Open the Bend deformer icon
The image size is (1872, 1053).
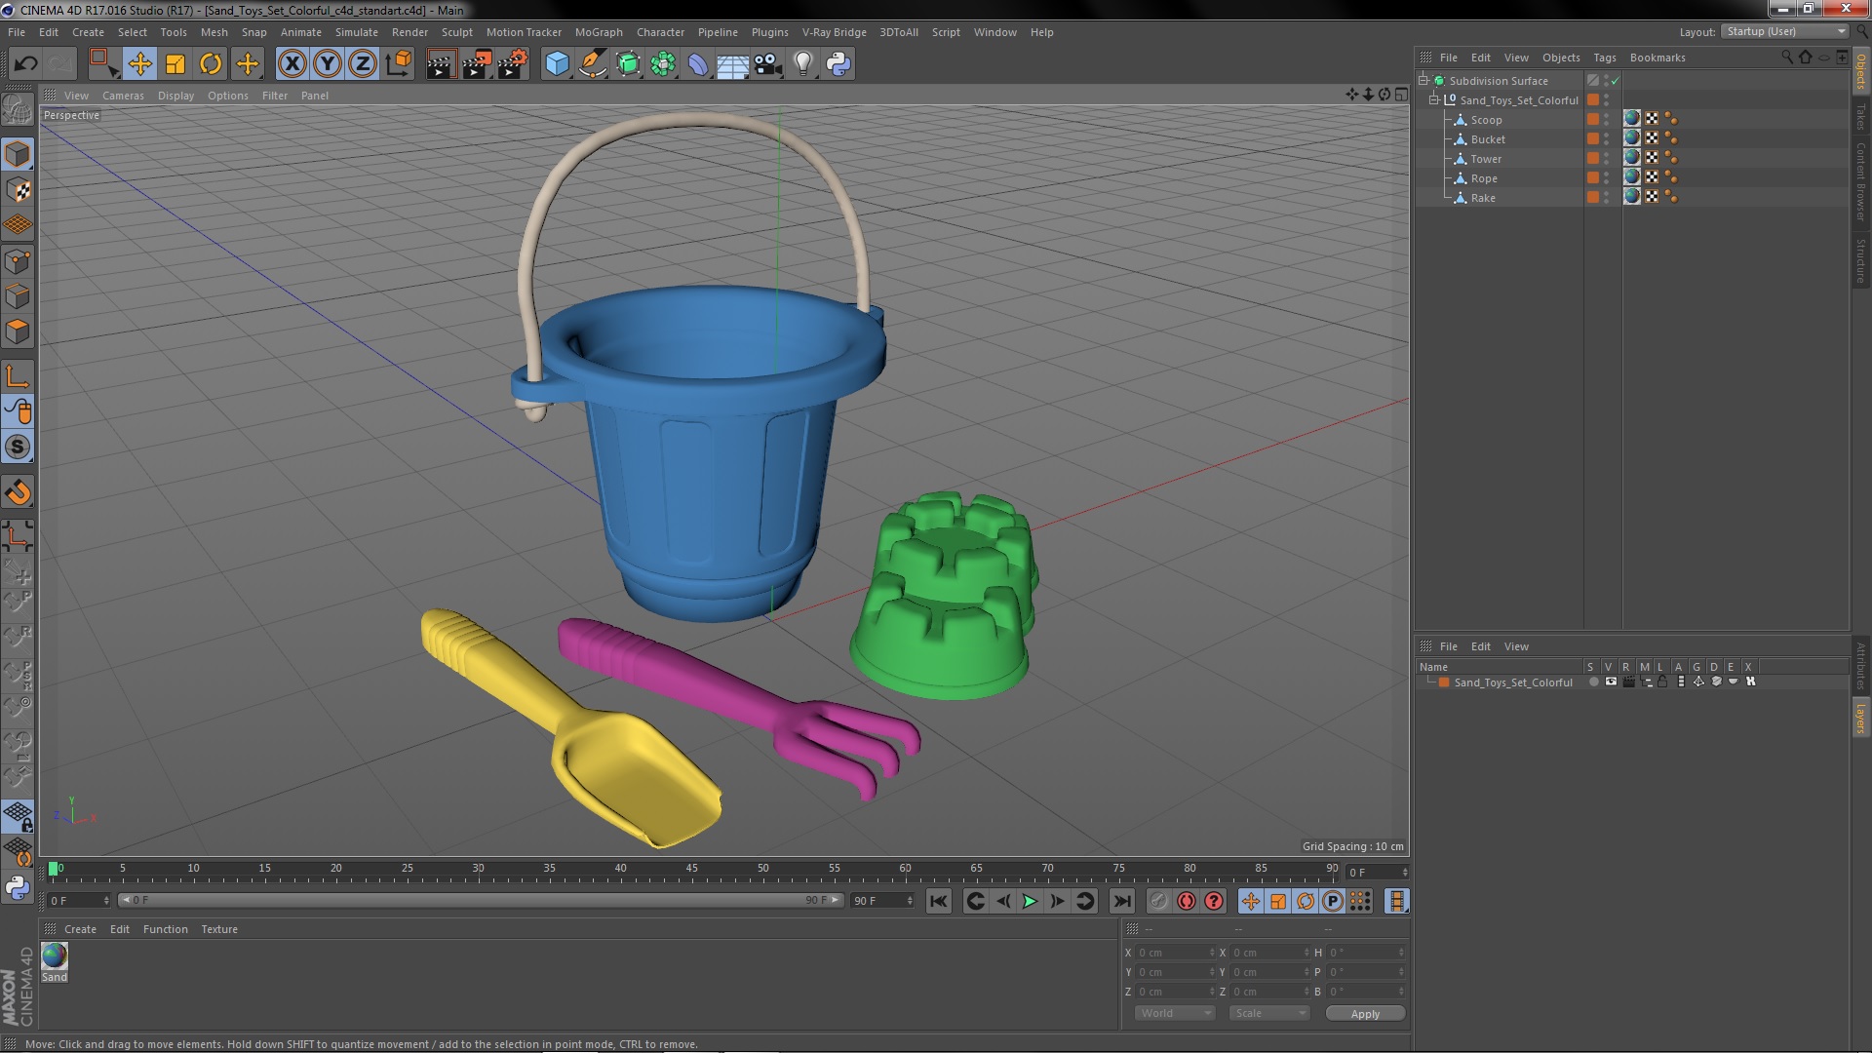tap(698, 64)
